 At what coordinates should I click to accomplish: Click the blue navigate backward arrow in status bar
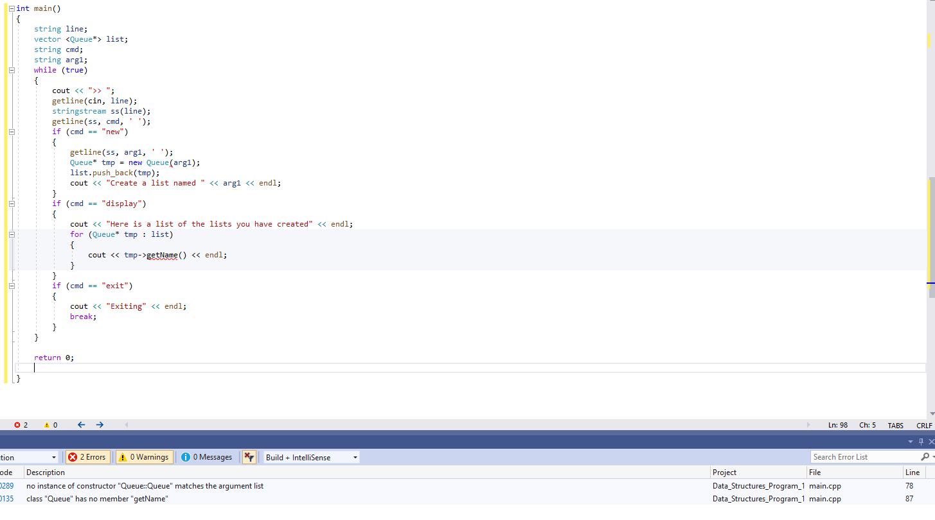pos(81,424)
